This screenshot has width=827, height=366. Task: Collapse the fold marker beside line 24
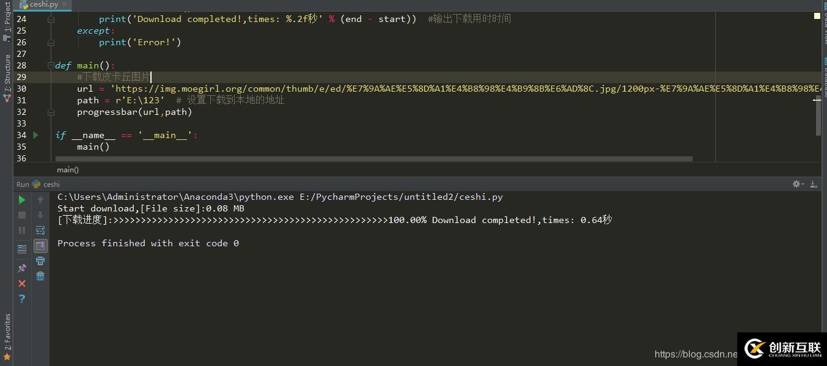(x=51, y=19)
